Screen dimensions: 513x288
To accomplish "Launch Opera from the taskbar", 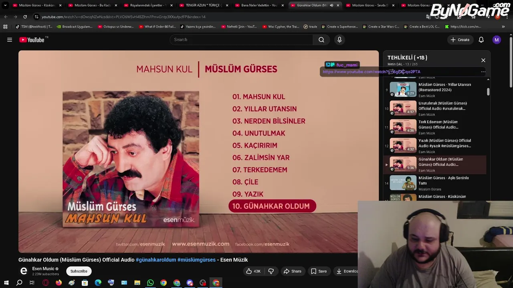I will point(46,283).
